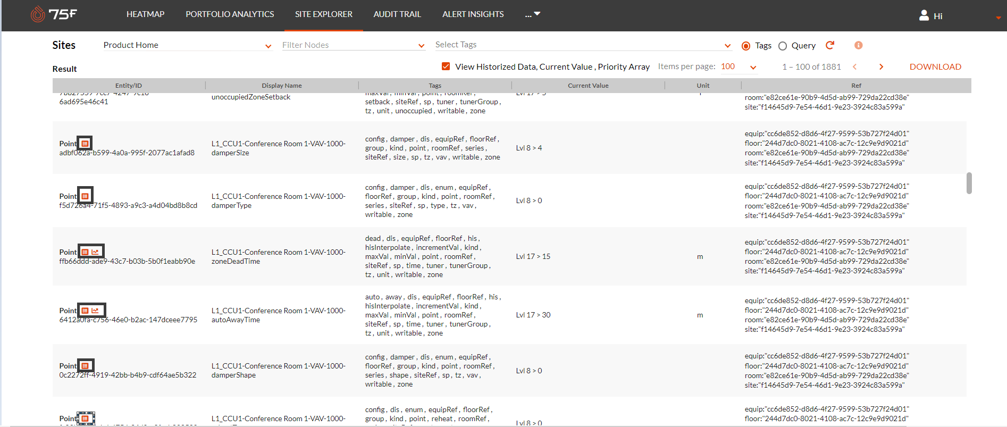Show history chart for autoAwayTime point
Image resolution: width=1007 pixels, height=427 pixels.
click(x=95, y=311)
